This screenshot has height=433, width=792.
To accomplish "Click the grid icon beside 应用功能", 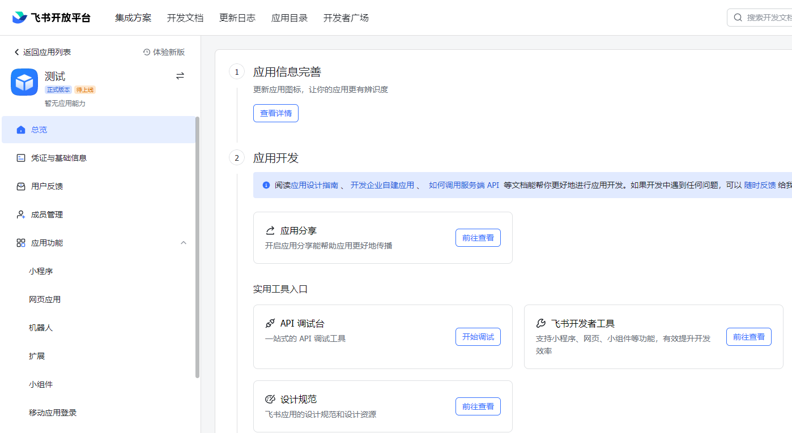I will coord(21,243).
